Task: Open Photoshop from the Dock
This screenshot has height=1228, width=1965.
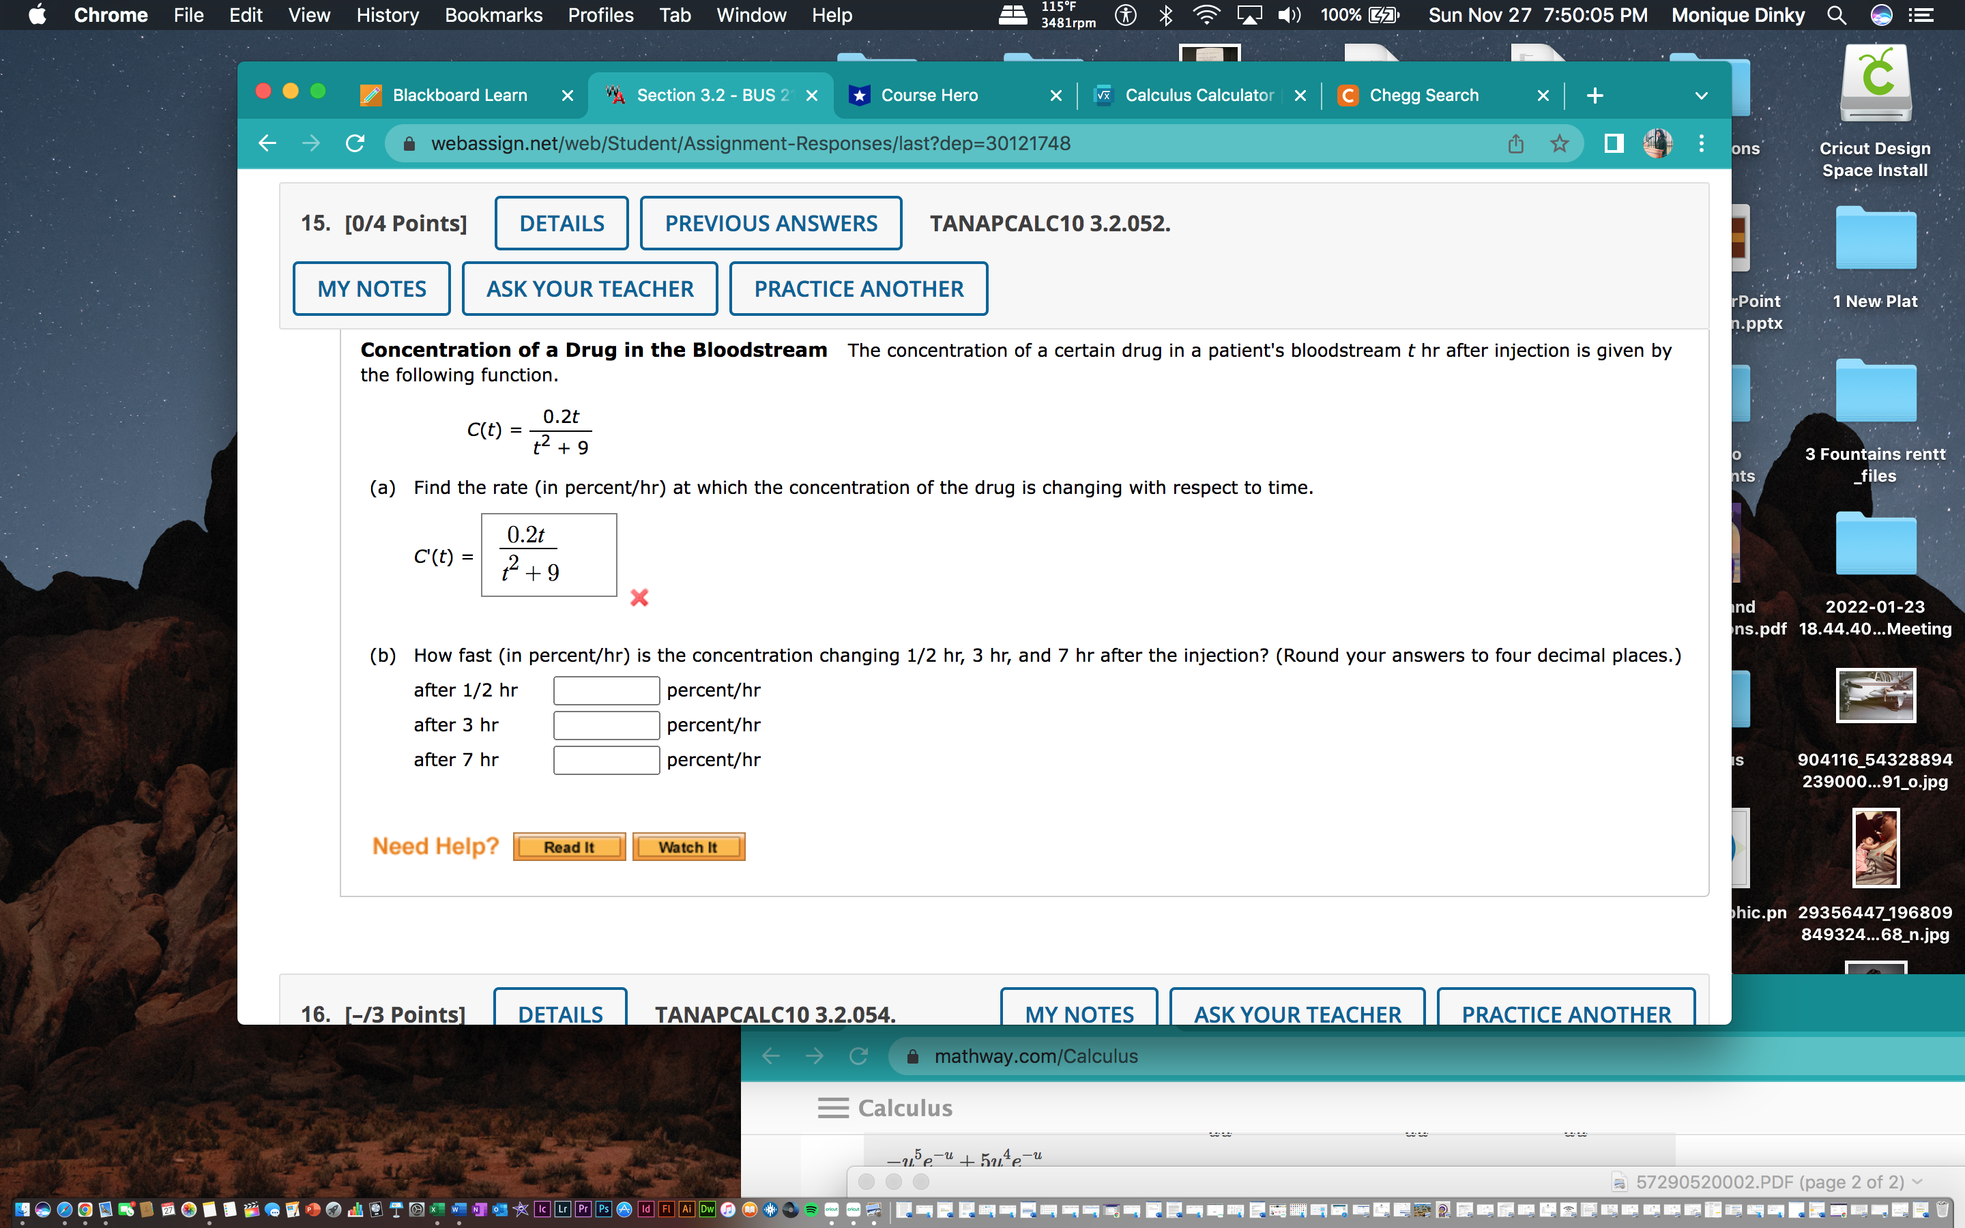Action: point(604,1210)
